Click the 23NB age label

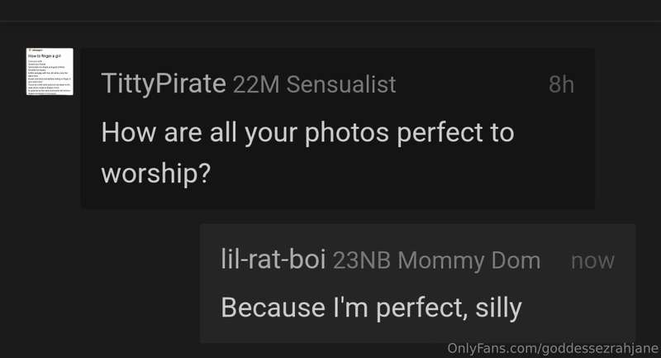(x=362, y=260)
